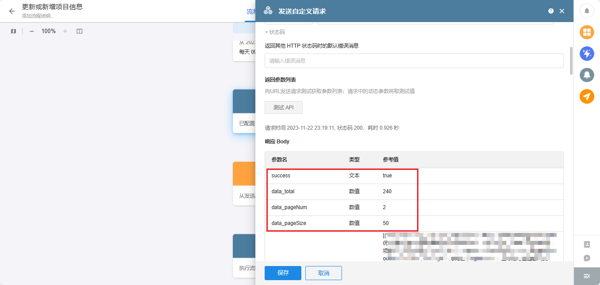This screenshot has width=600, height=285.
Task: Switch to the 流程 tab
Action: (x=251, y=11)
